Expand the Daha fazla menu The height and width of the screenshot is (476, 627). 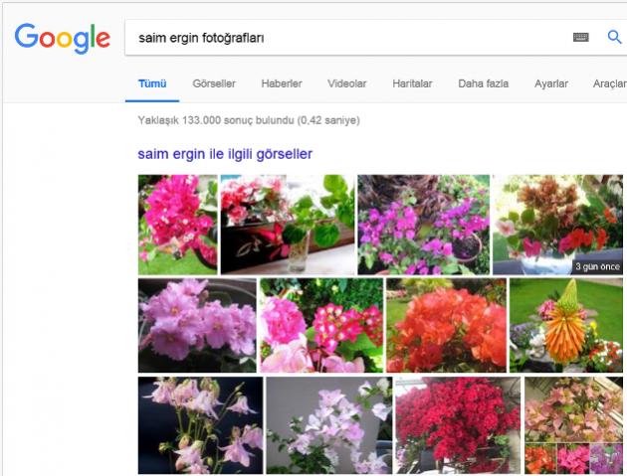pyautogui.click(x=483, y=83)
